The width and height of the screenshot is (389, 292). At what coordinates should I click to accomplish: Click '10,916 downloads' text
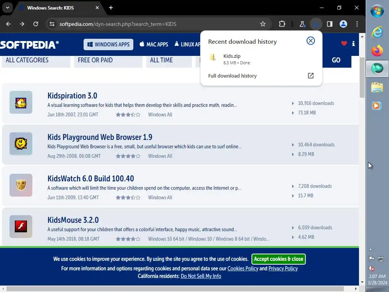pyautogui.click(x=316, y=103)
